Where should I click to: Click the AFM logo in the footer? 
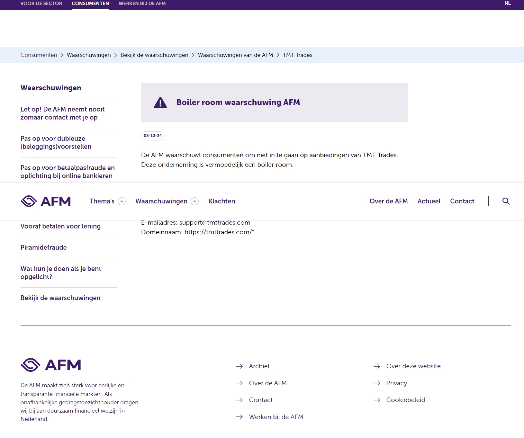tap(51, 365)
